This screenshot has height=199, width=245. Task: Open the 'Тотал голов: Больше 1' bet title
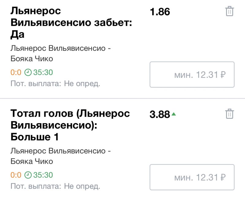[70, 125]
